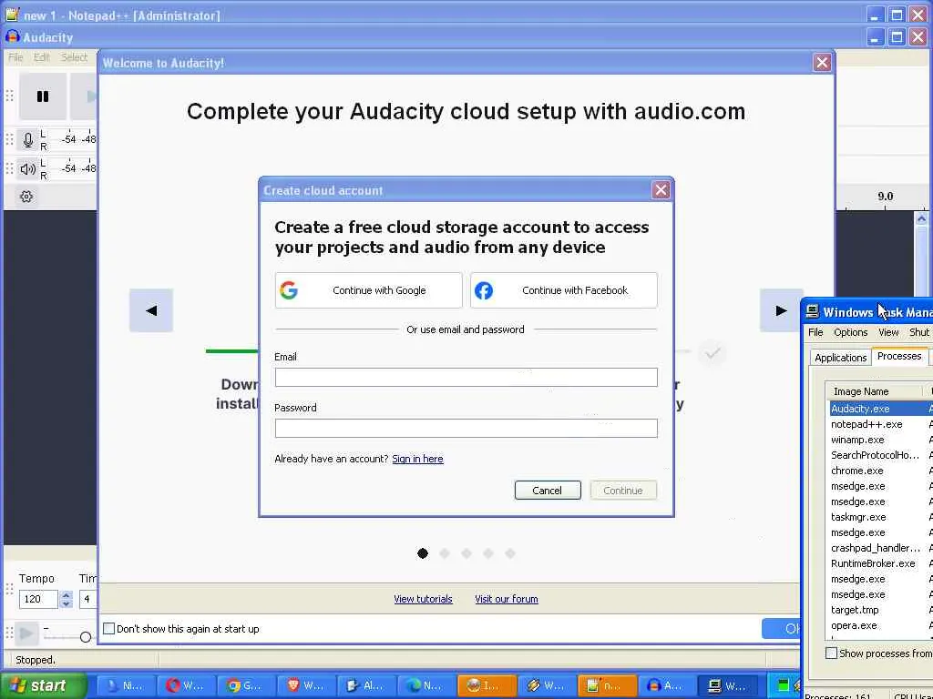
Task: Switch to Winamp taskbar button
Action: pyautogui.click(x=547, y=686)
